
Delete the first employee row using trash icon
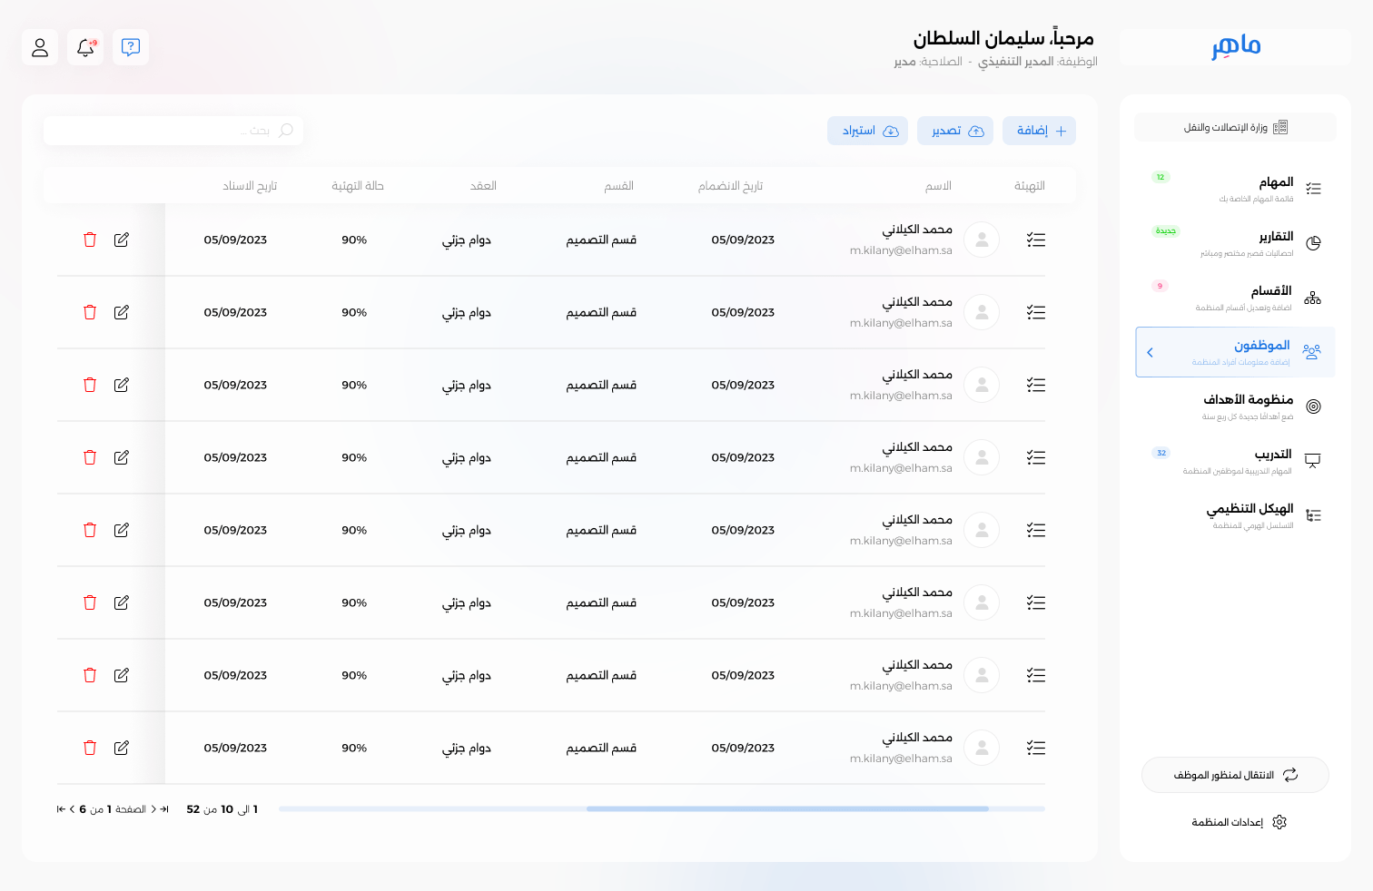90,240
